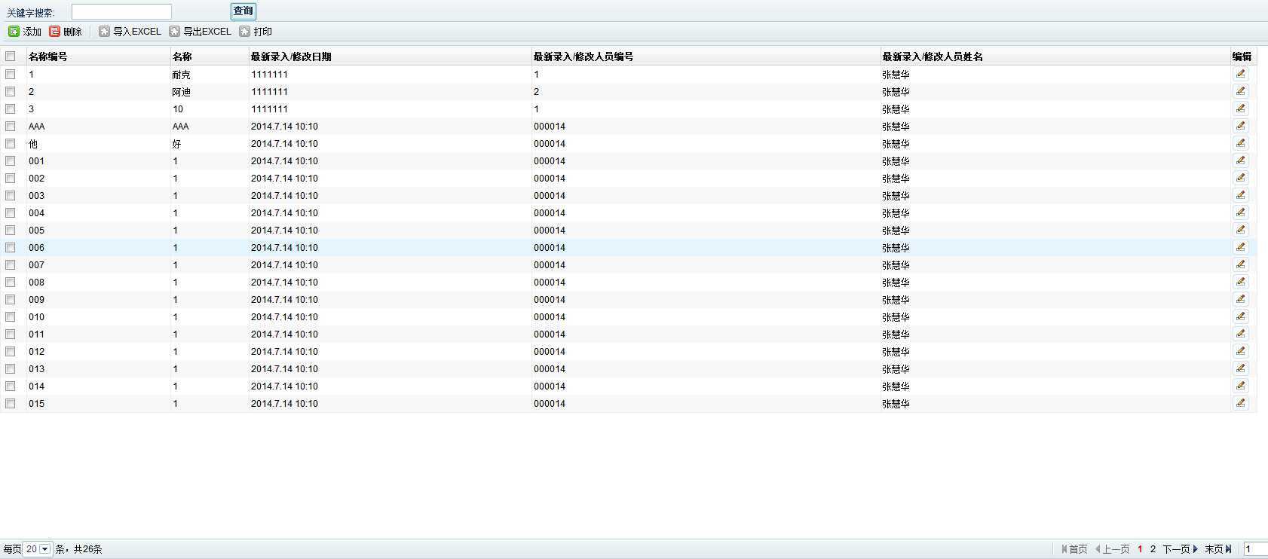The width and height of the screenshot is (1268, 559).
Task: Check the checkbox for row 1
Action: (x=11, y=74)
